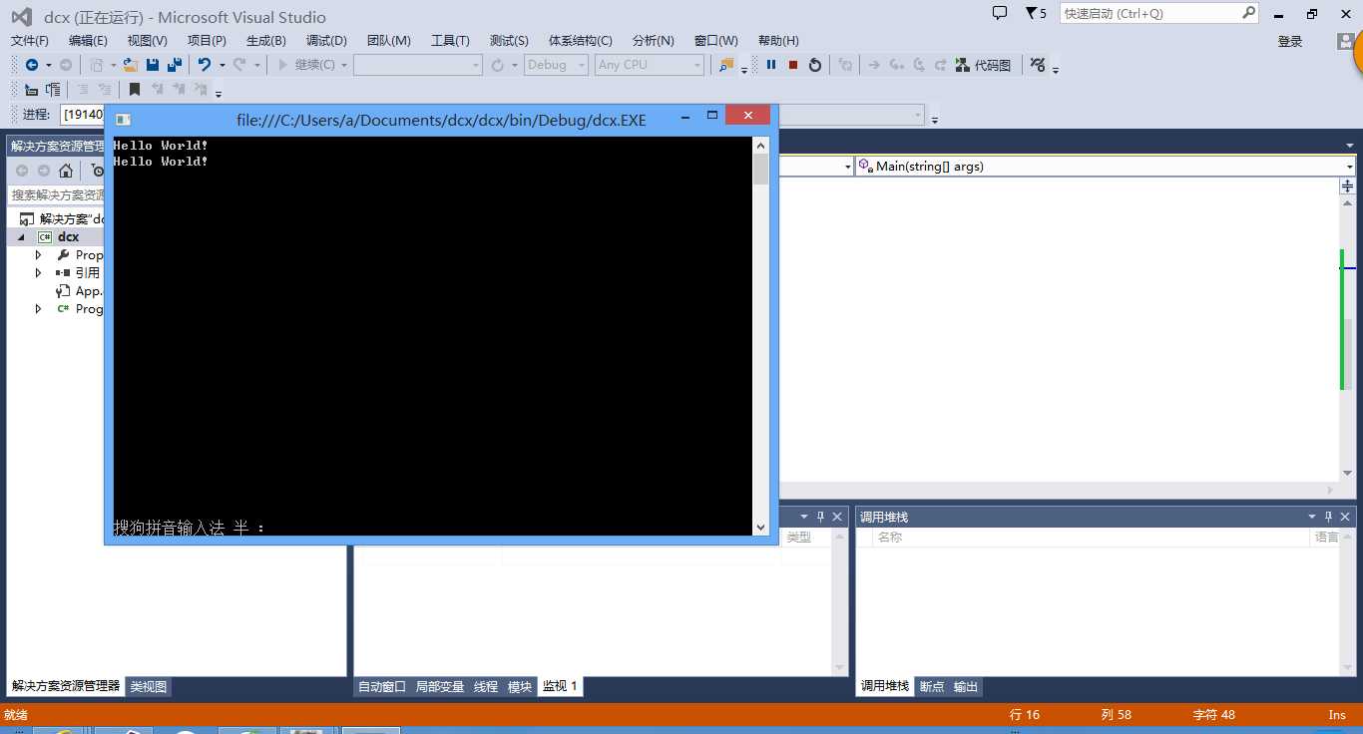Open the 工具(T) menu
Image resolution: width=1363 pixels, height=734 pixels.
pos(450,41)
